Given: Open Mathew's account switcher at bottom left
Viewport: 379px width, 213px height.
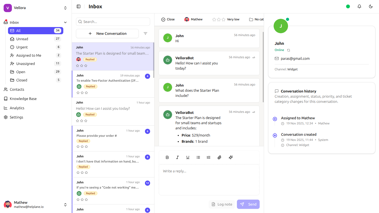Looking at the screenshot, I should coord(65,205).
